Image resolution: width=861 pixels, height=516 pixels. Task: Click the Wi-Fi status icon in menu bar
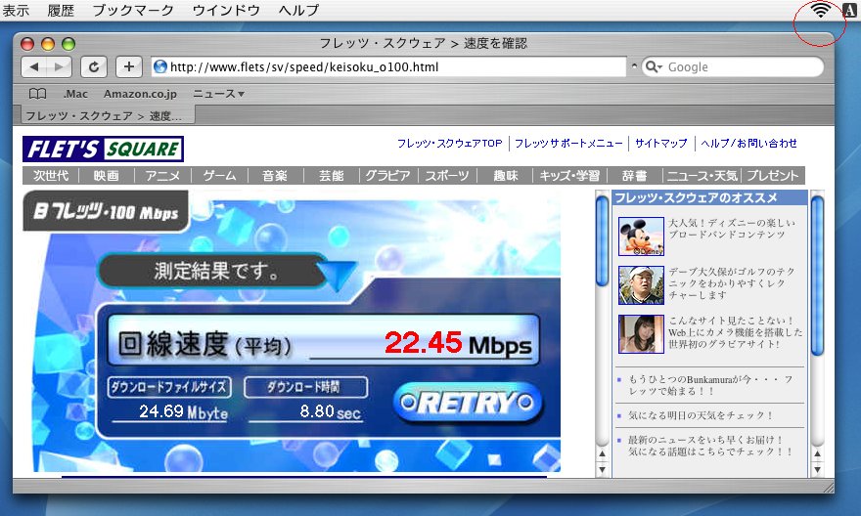820,10
